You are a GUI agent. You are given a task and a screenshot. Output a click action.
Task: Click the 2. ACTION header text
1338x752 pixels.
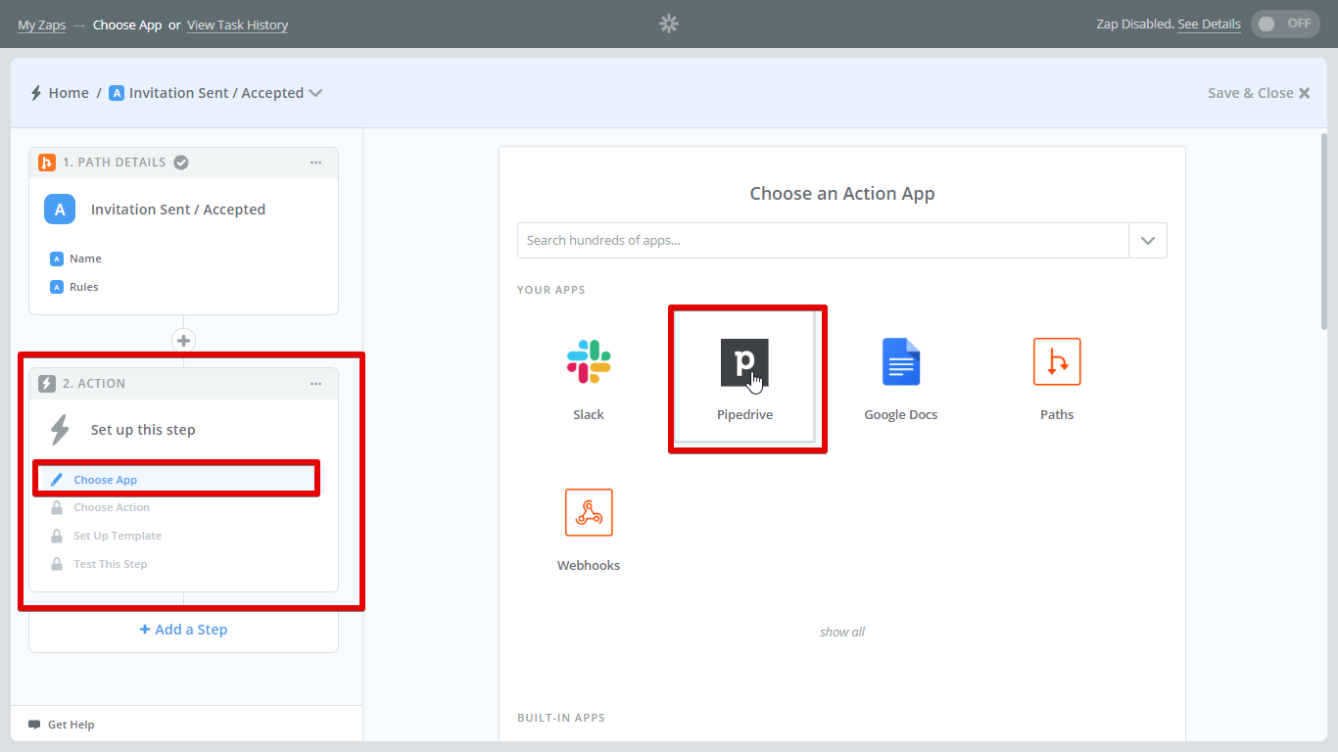tap(94, 384)
